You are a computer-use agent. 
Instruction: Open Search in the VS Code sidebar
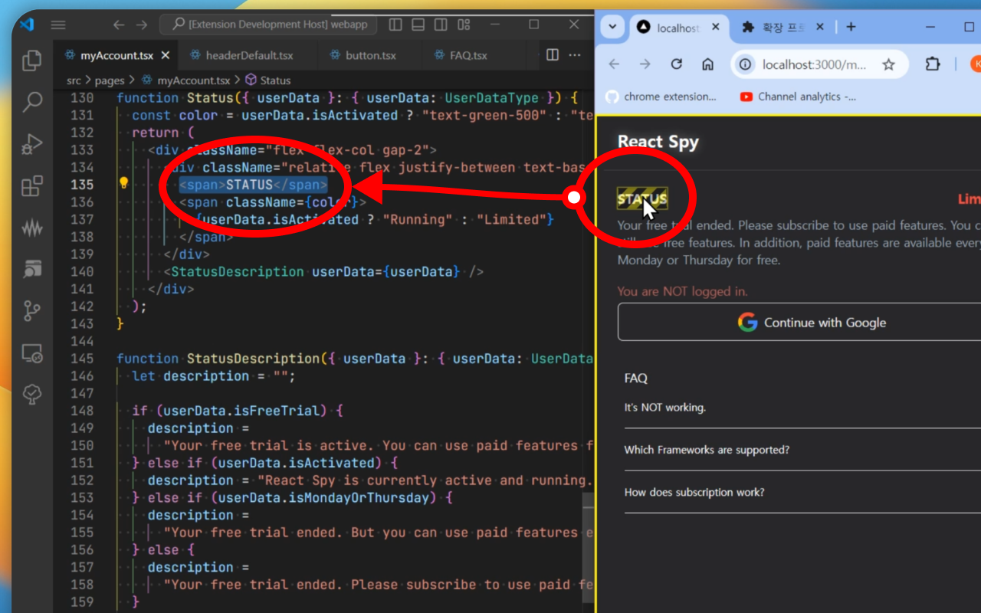[x=32, y=102]
